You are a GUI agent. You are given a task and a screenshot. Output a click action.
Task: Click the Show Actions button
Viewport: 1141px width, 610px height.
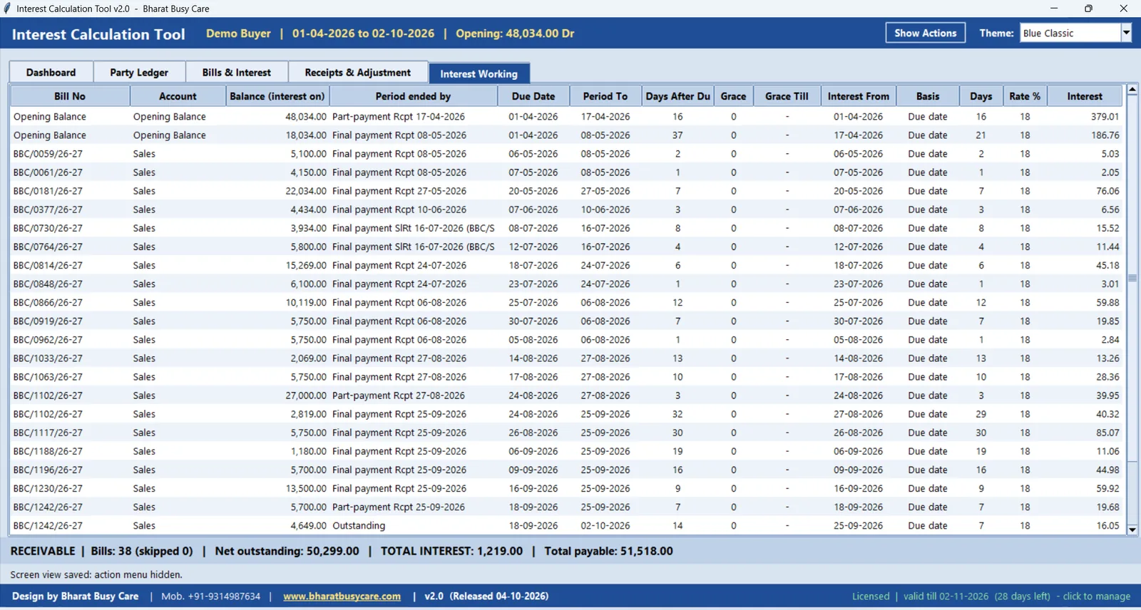925,33
